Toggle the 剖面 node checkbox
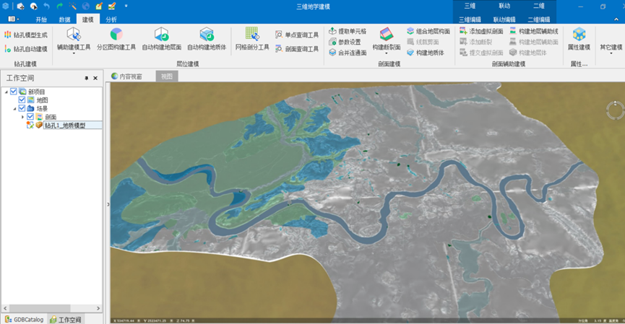 pos(30,117)
